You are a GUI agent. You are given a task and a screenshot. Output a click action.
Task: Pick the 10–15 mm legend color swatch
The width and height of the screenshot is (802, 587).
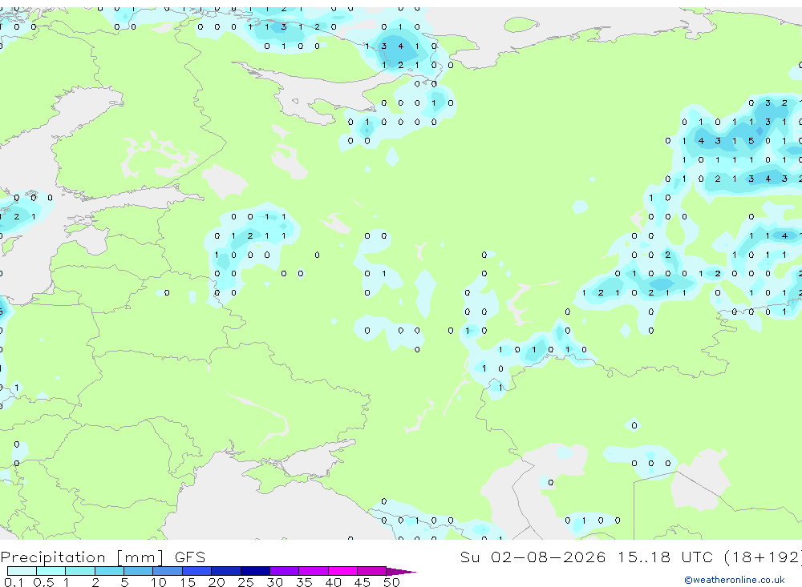(168, 571)
